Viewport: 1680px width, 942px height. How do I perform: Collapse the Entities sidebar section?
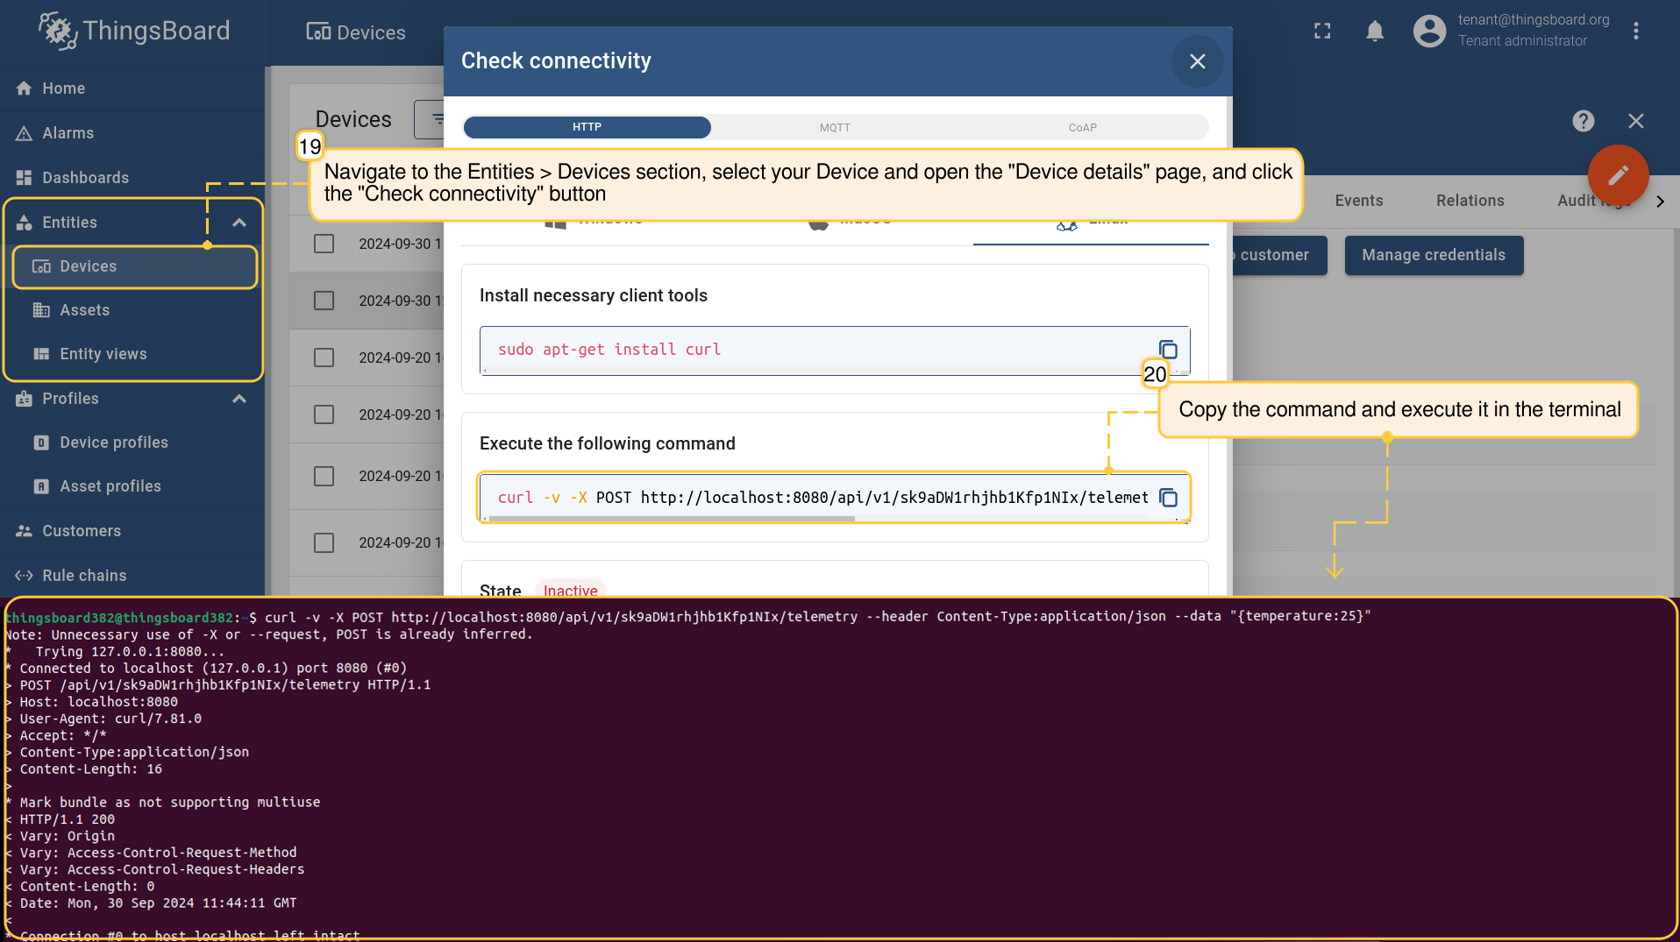click(238, 223)
